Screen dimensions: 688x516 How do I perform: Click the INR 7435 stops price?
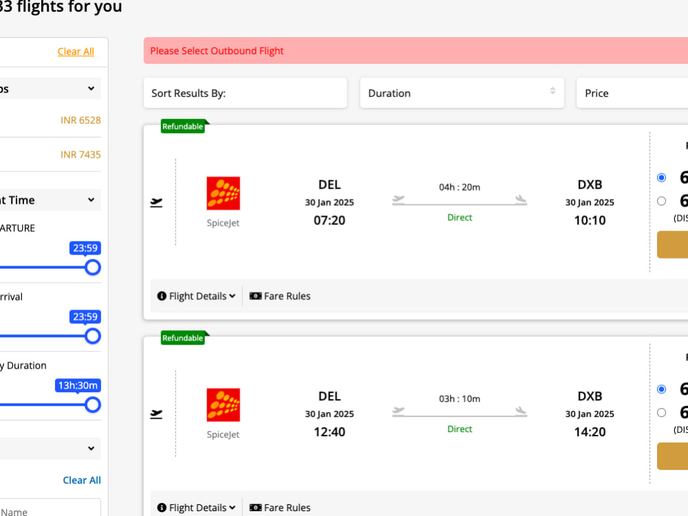[x=80, y=154]
